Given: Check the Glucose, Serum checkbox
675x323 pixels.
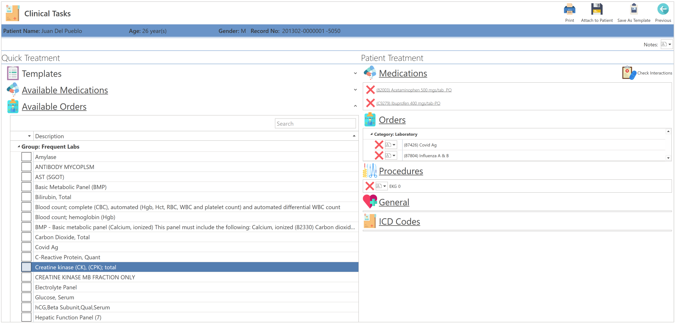Looking at the screenshot, I should coord(26,297).
